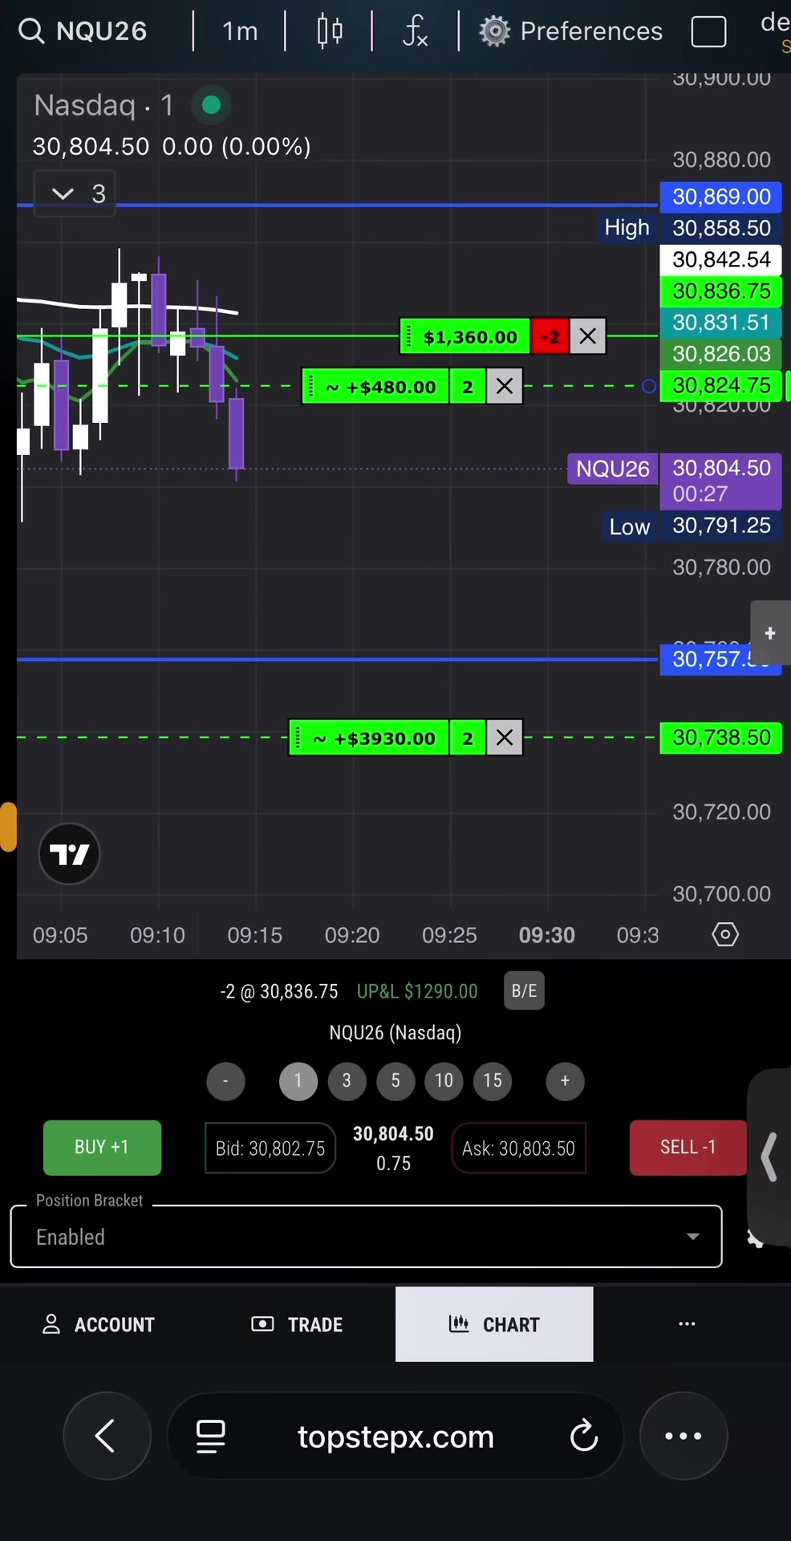Open the fx indicators menu

tap(416, 31)
